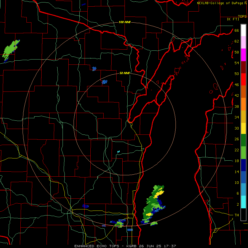This screenshot has height=248, width=248.
Task: Click the "TH" threshold legend label
Action: pyautogui.click(x=237, y=215)
